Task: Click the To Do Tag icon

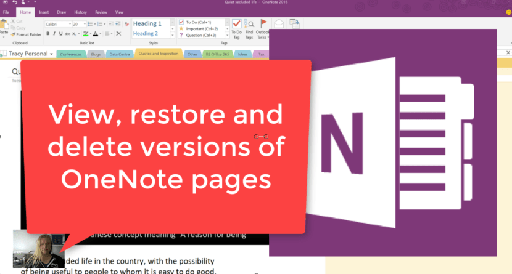Action: coord(237,26)
